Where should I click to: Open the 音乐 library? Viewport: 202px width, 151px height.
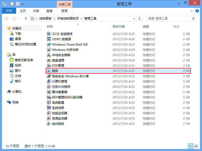(x=18, y=81)
